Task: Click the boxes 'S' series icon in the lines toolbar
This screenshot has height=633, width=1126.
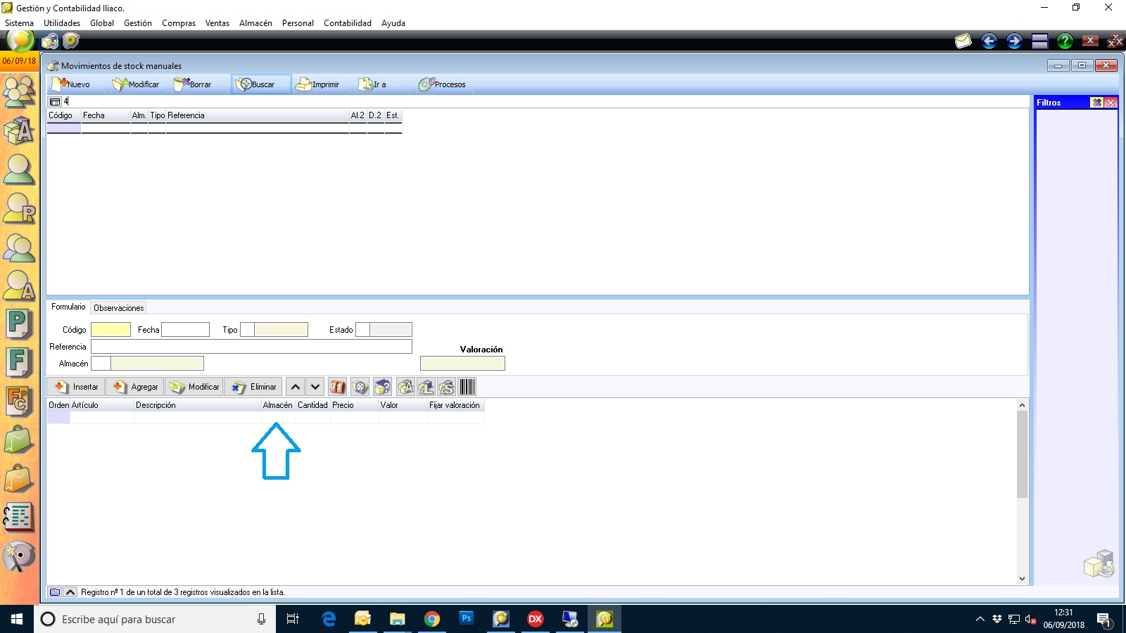Action: tap(446, 387)
